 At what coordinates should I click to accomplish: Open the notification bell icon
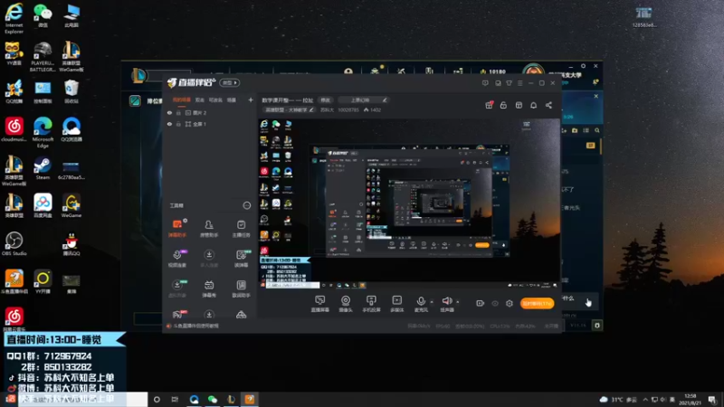(x=533, y=105)
